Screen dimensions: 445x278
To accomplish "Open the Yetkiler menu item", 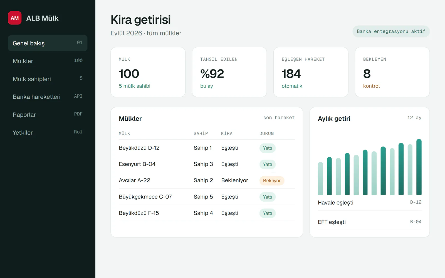I will click(x=48, y=133).
